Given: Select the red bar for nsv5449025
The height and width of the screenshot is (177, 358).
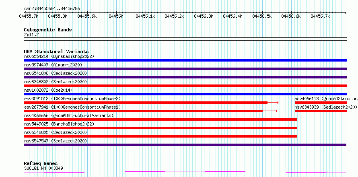Looking at the screenshot, I should pos(160,128).
